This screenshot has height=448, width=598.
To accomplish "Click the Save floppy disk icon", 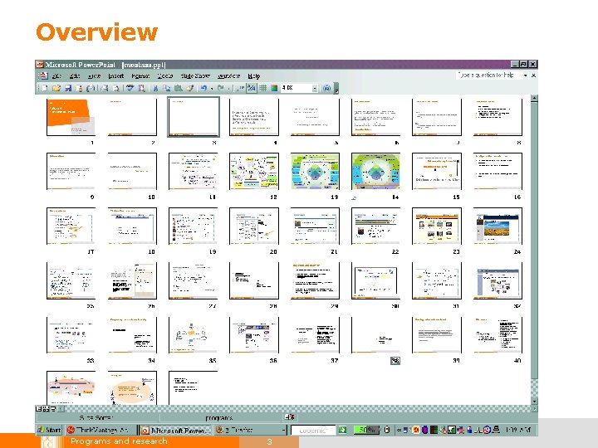I will (68, 89).
